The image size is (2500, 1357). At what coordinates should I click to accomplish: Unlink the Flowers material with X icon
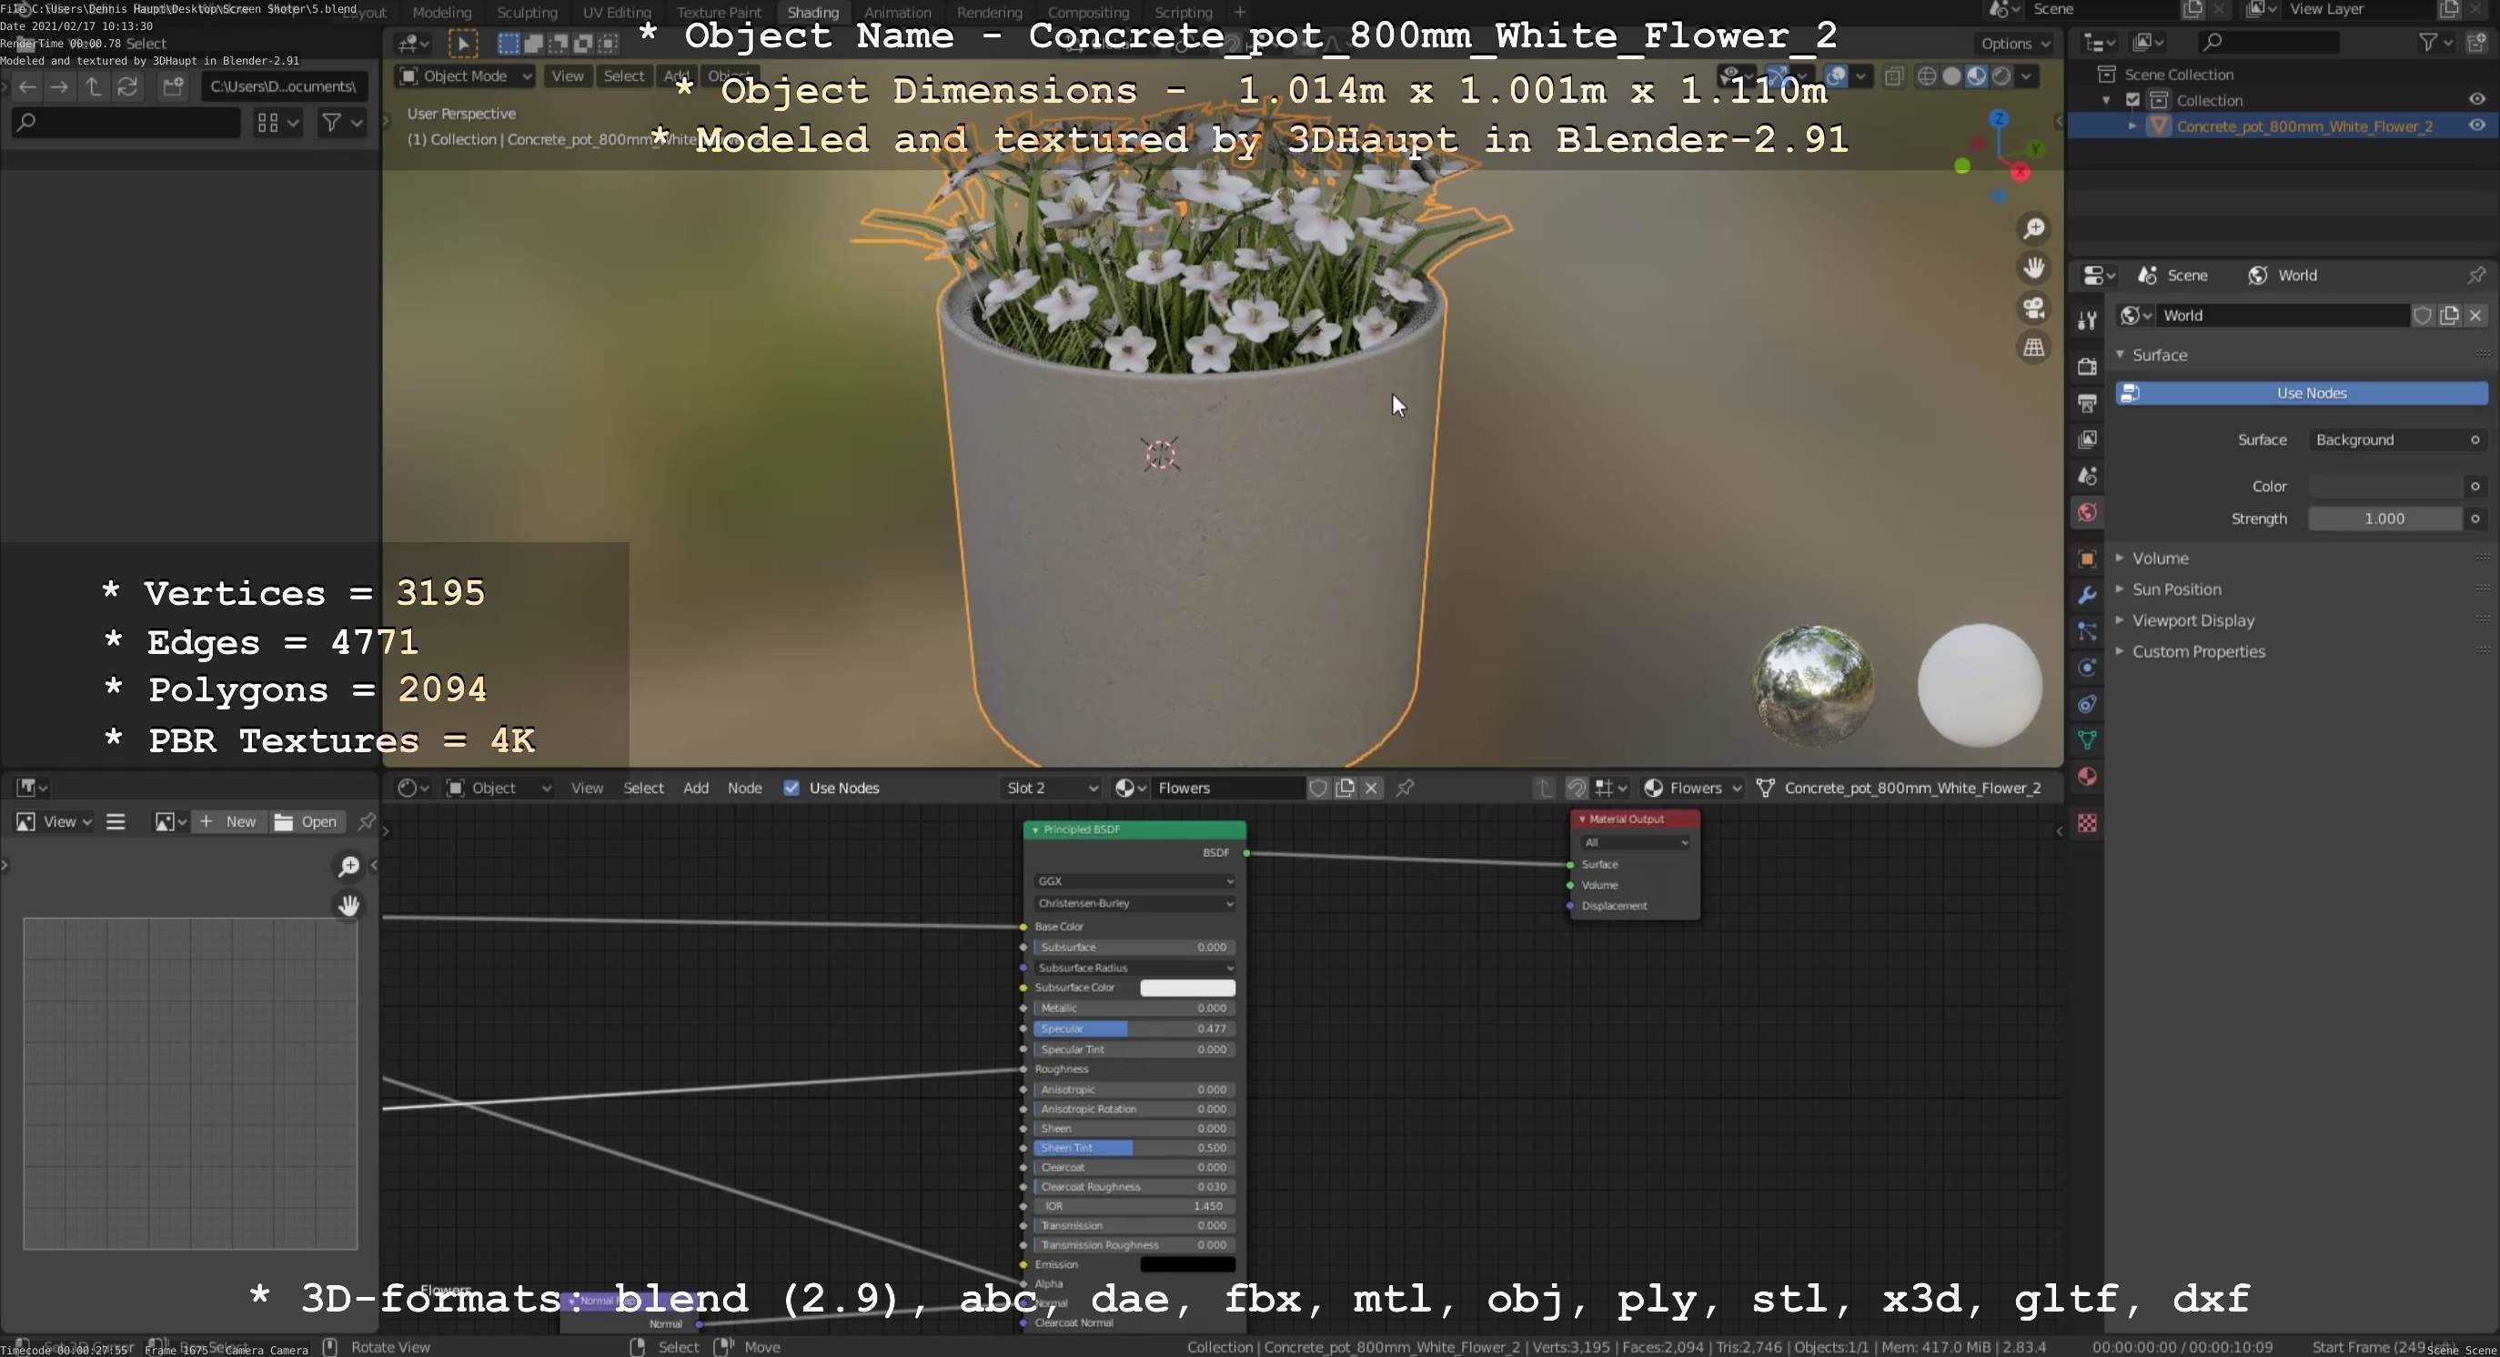pos(1371,788)
